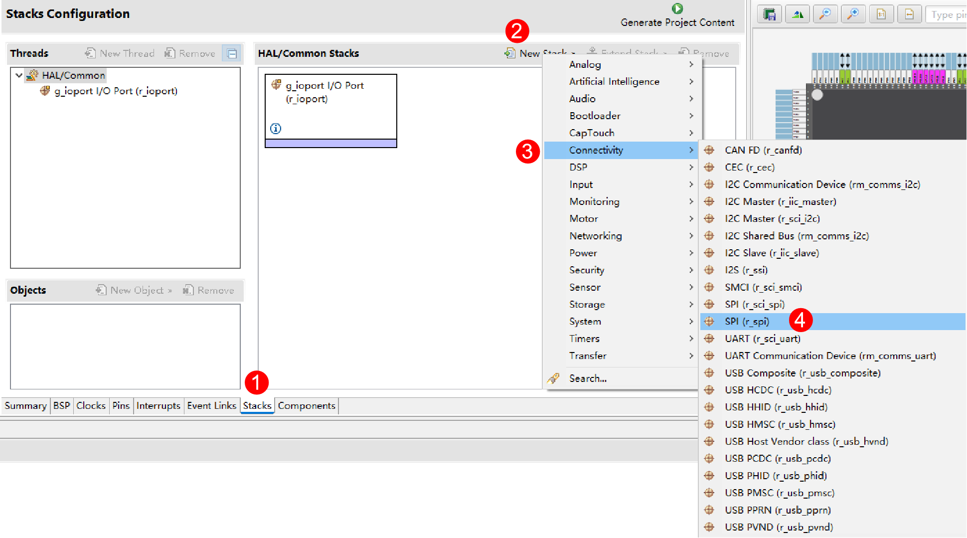This screenshot has height=538, width=967.
Task: Toggle the collapse view button in Threads panel
Action: 232,53
